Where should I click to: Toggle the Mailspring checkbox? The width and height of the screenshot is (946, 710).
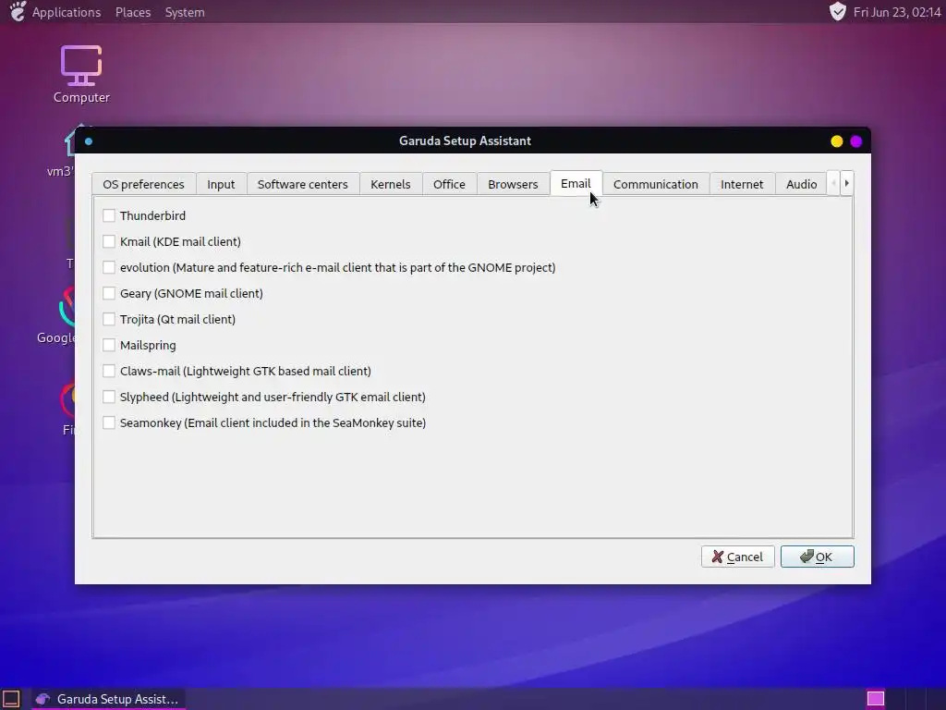pyautogui.click(x=109, y=346)
